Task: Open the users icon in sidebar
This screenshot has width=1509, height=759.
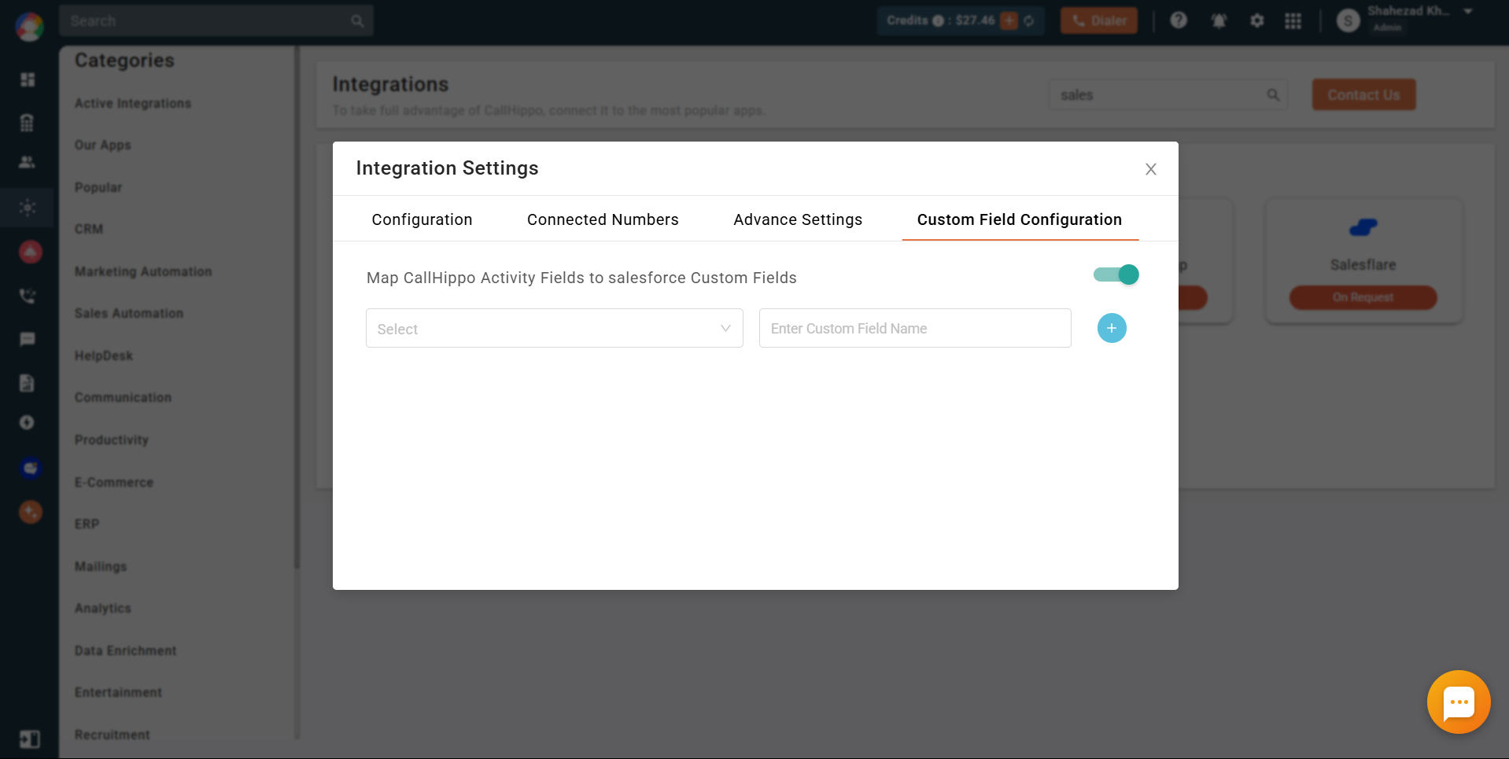Action: 27,162
